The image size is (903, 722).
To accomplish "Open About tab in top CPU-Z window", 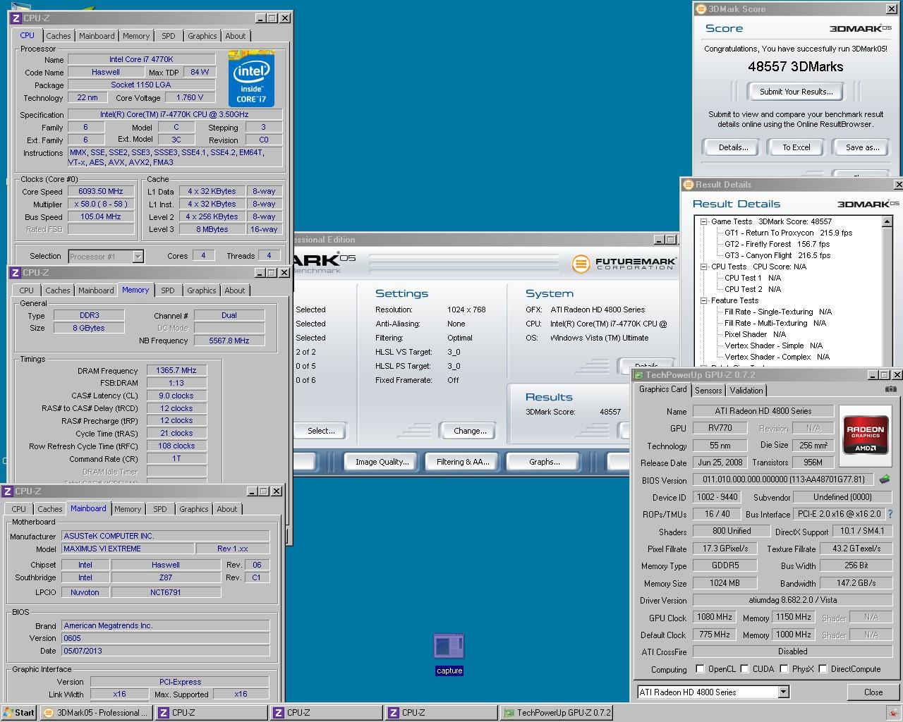I will coord(236,36).
